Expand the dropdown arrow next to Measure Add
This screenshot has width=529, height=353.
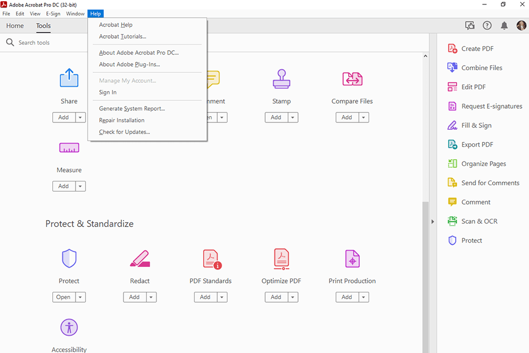click(x=80, y=186)
